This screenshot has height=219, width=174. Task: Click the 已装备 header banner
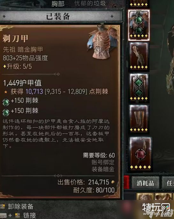click(58, 16)
